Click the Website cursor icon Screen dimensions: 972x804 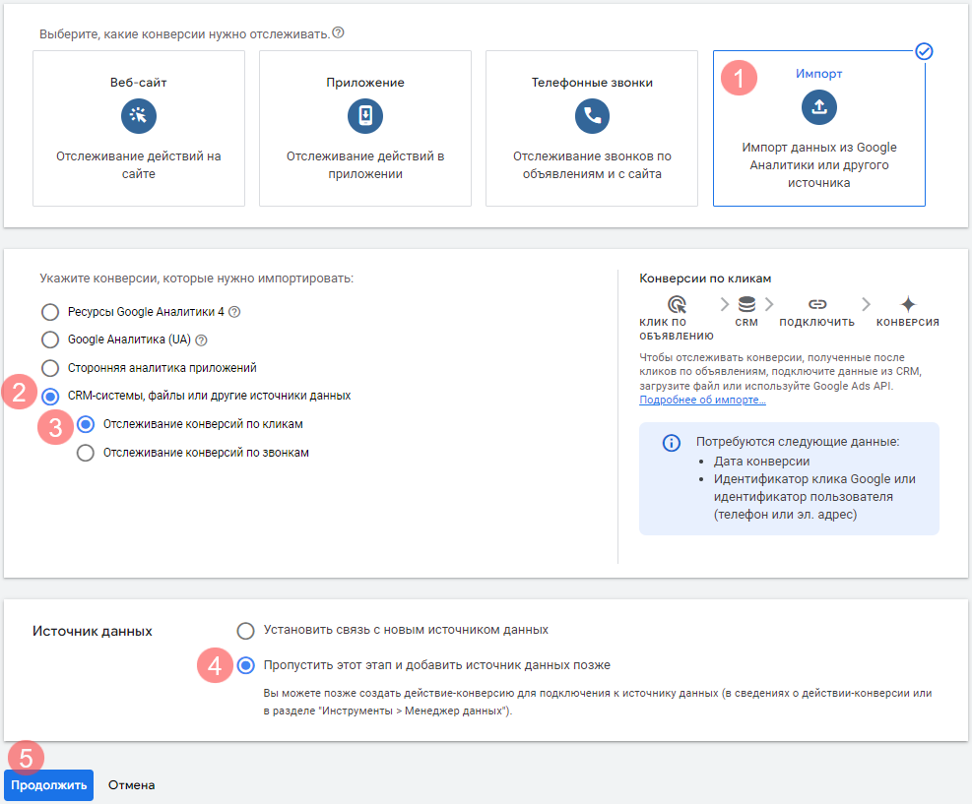[x=139, y=116]
